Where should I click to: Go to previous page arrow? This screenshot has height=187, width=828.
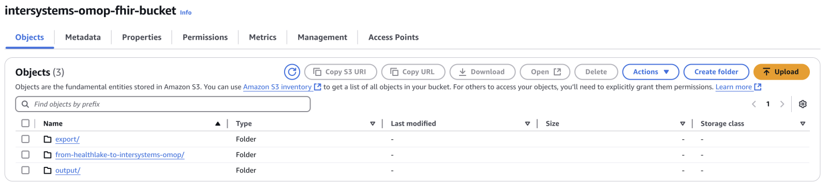point(754,104)
